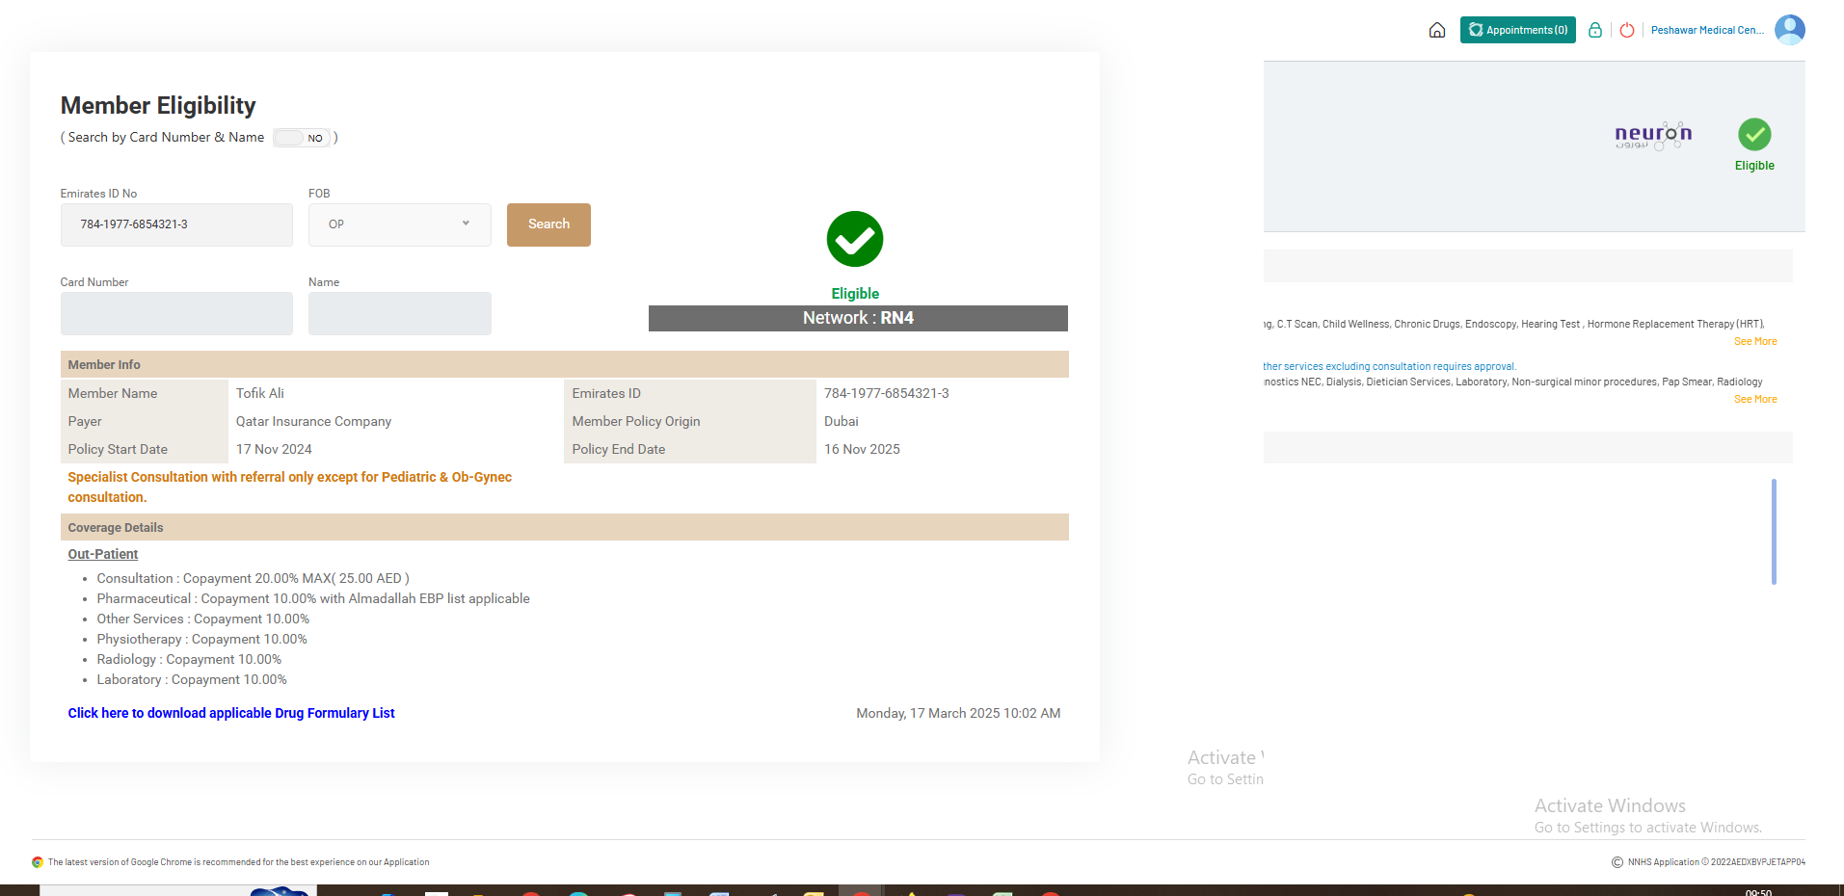Click the Chrome icon in the footer
This screenshot has height=896, width=1844.
[38, 862]
